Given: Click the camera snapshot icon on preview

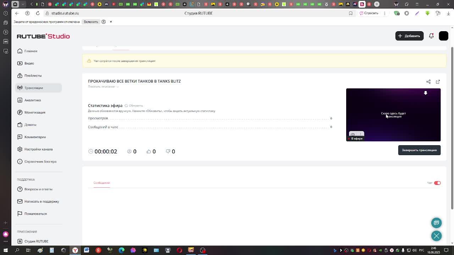Looking at the screenshot, I should point(353,135).
